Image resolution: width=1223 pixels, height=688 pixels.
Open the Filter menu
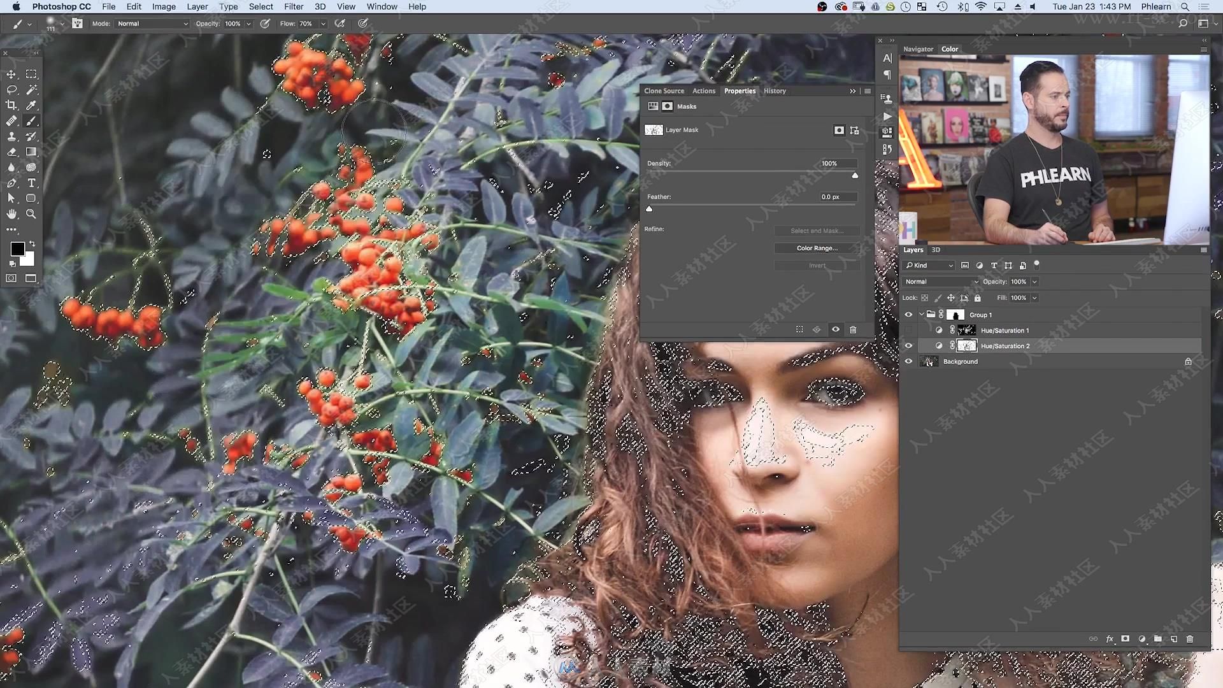292,7
